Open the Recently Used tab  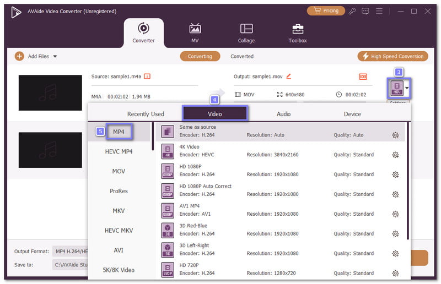pos(146,114)
